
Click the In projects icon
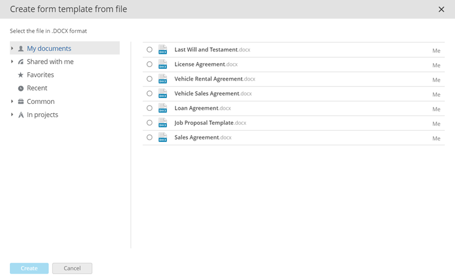[x=21, y=115]
